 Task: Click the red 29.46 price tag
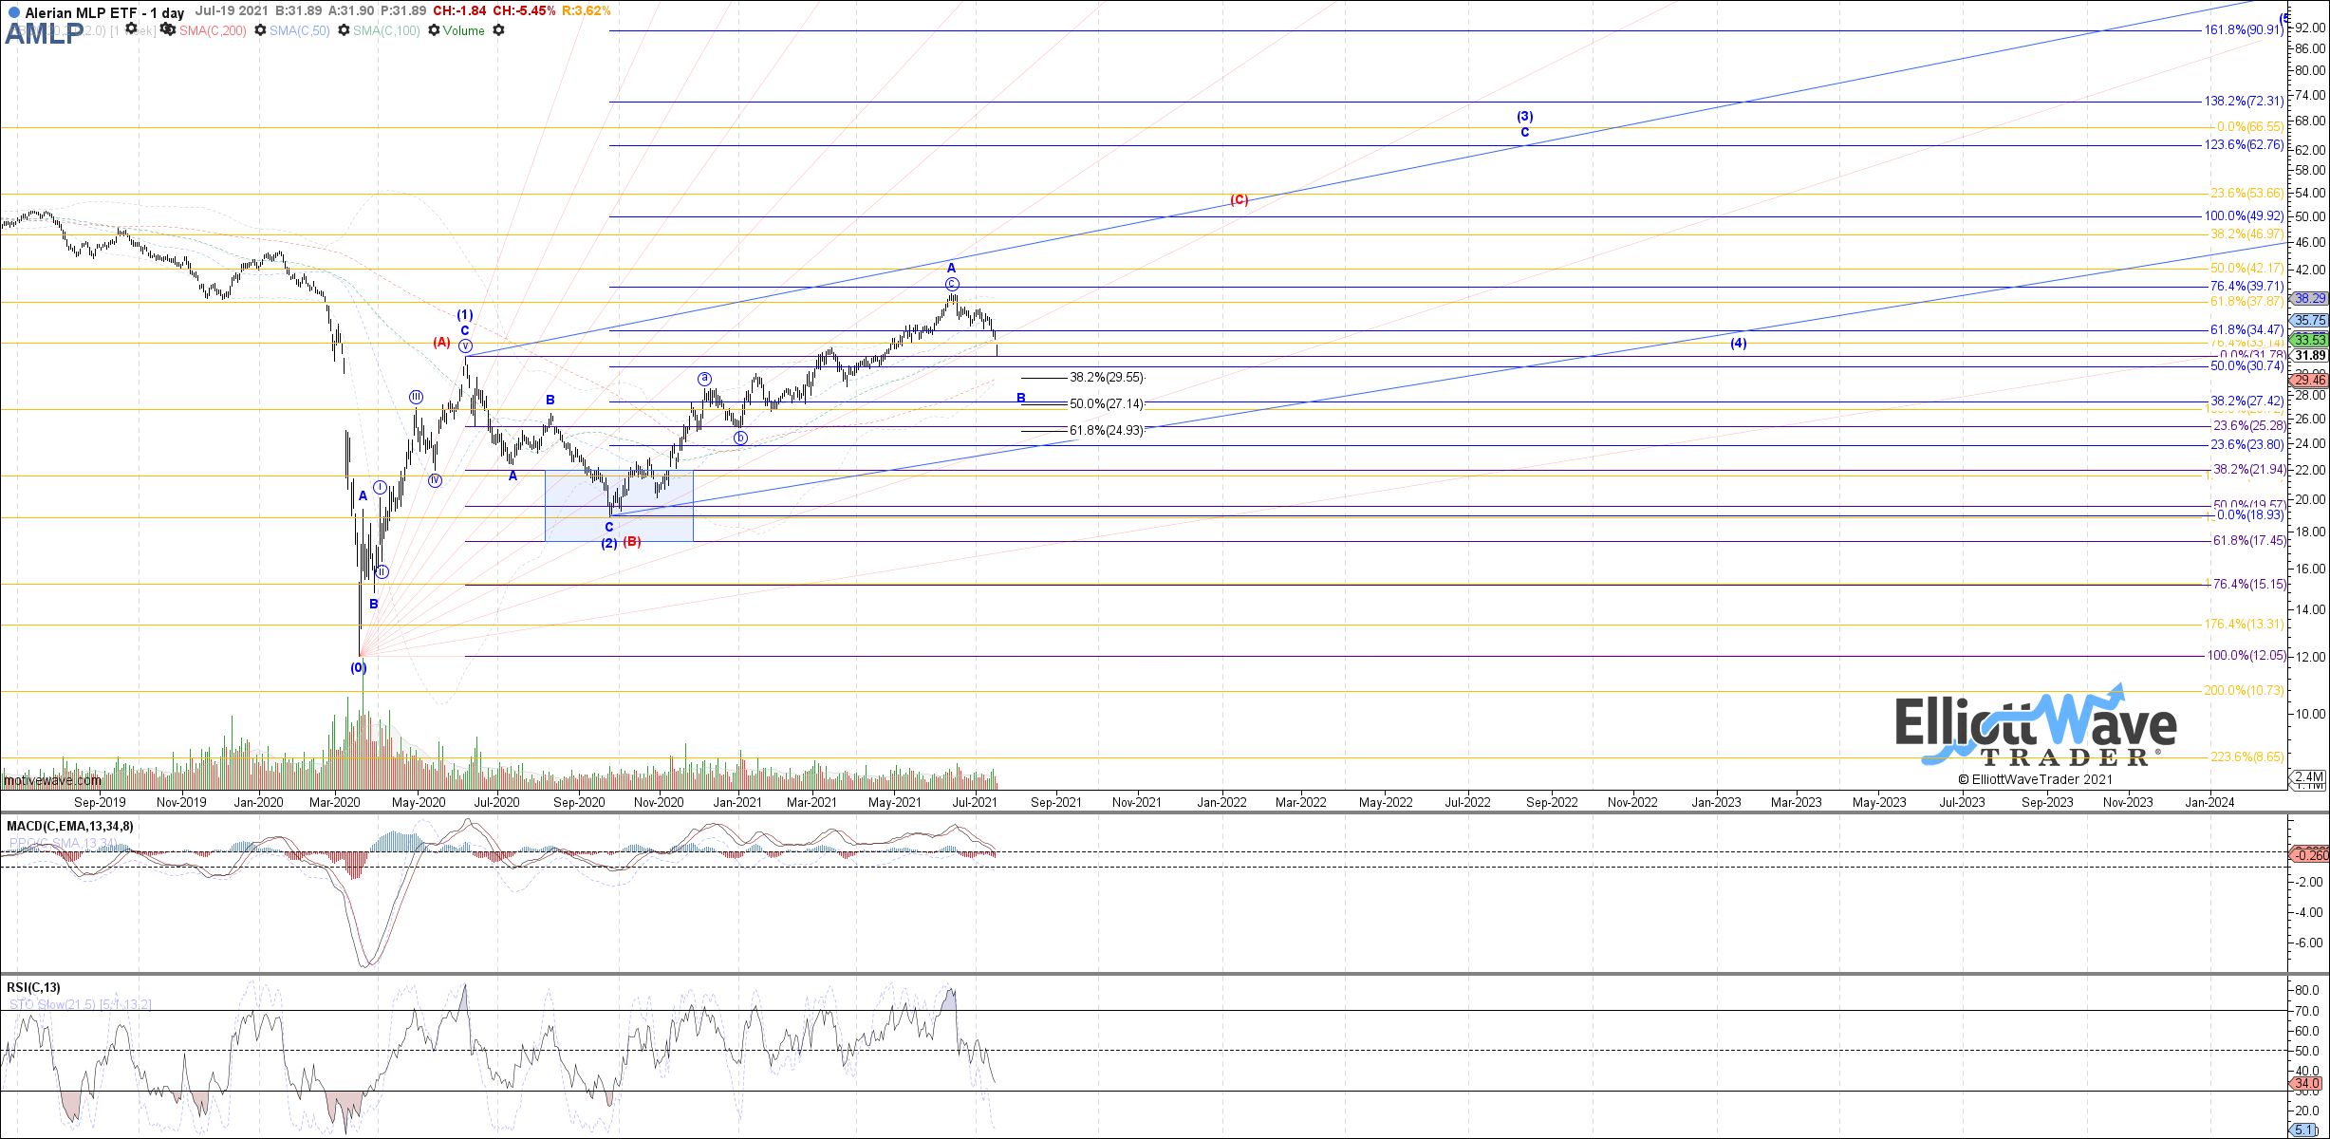(x=2310, y=380)
